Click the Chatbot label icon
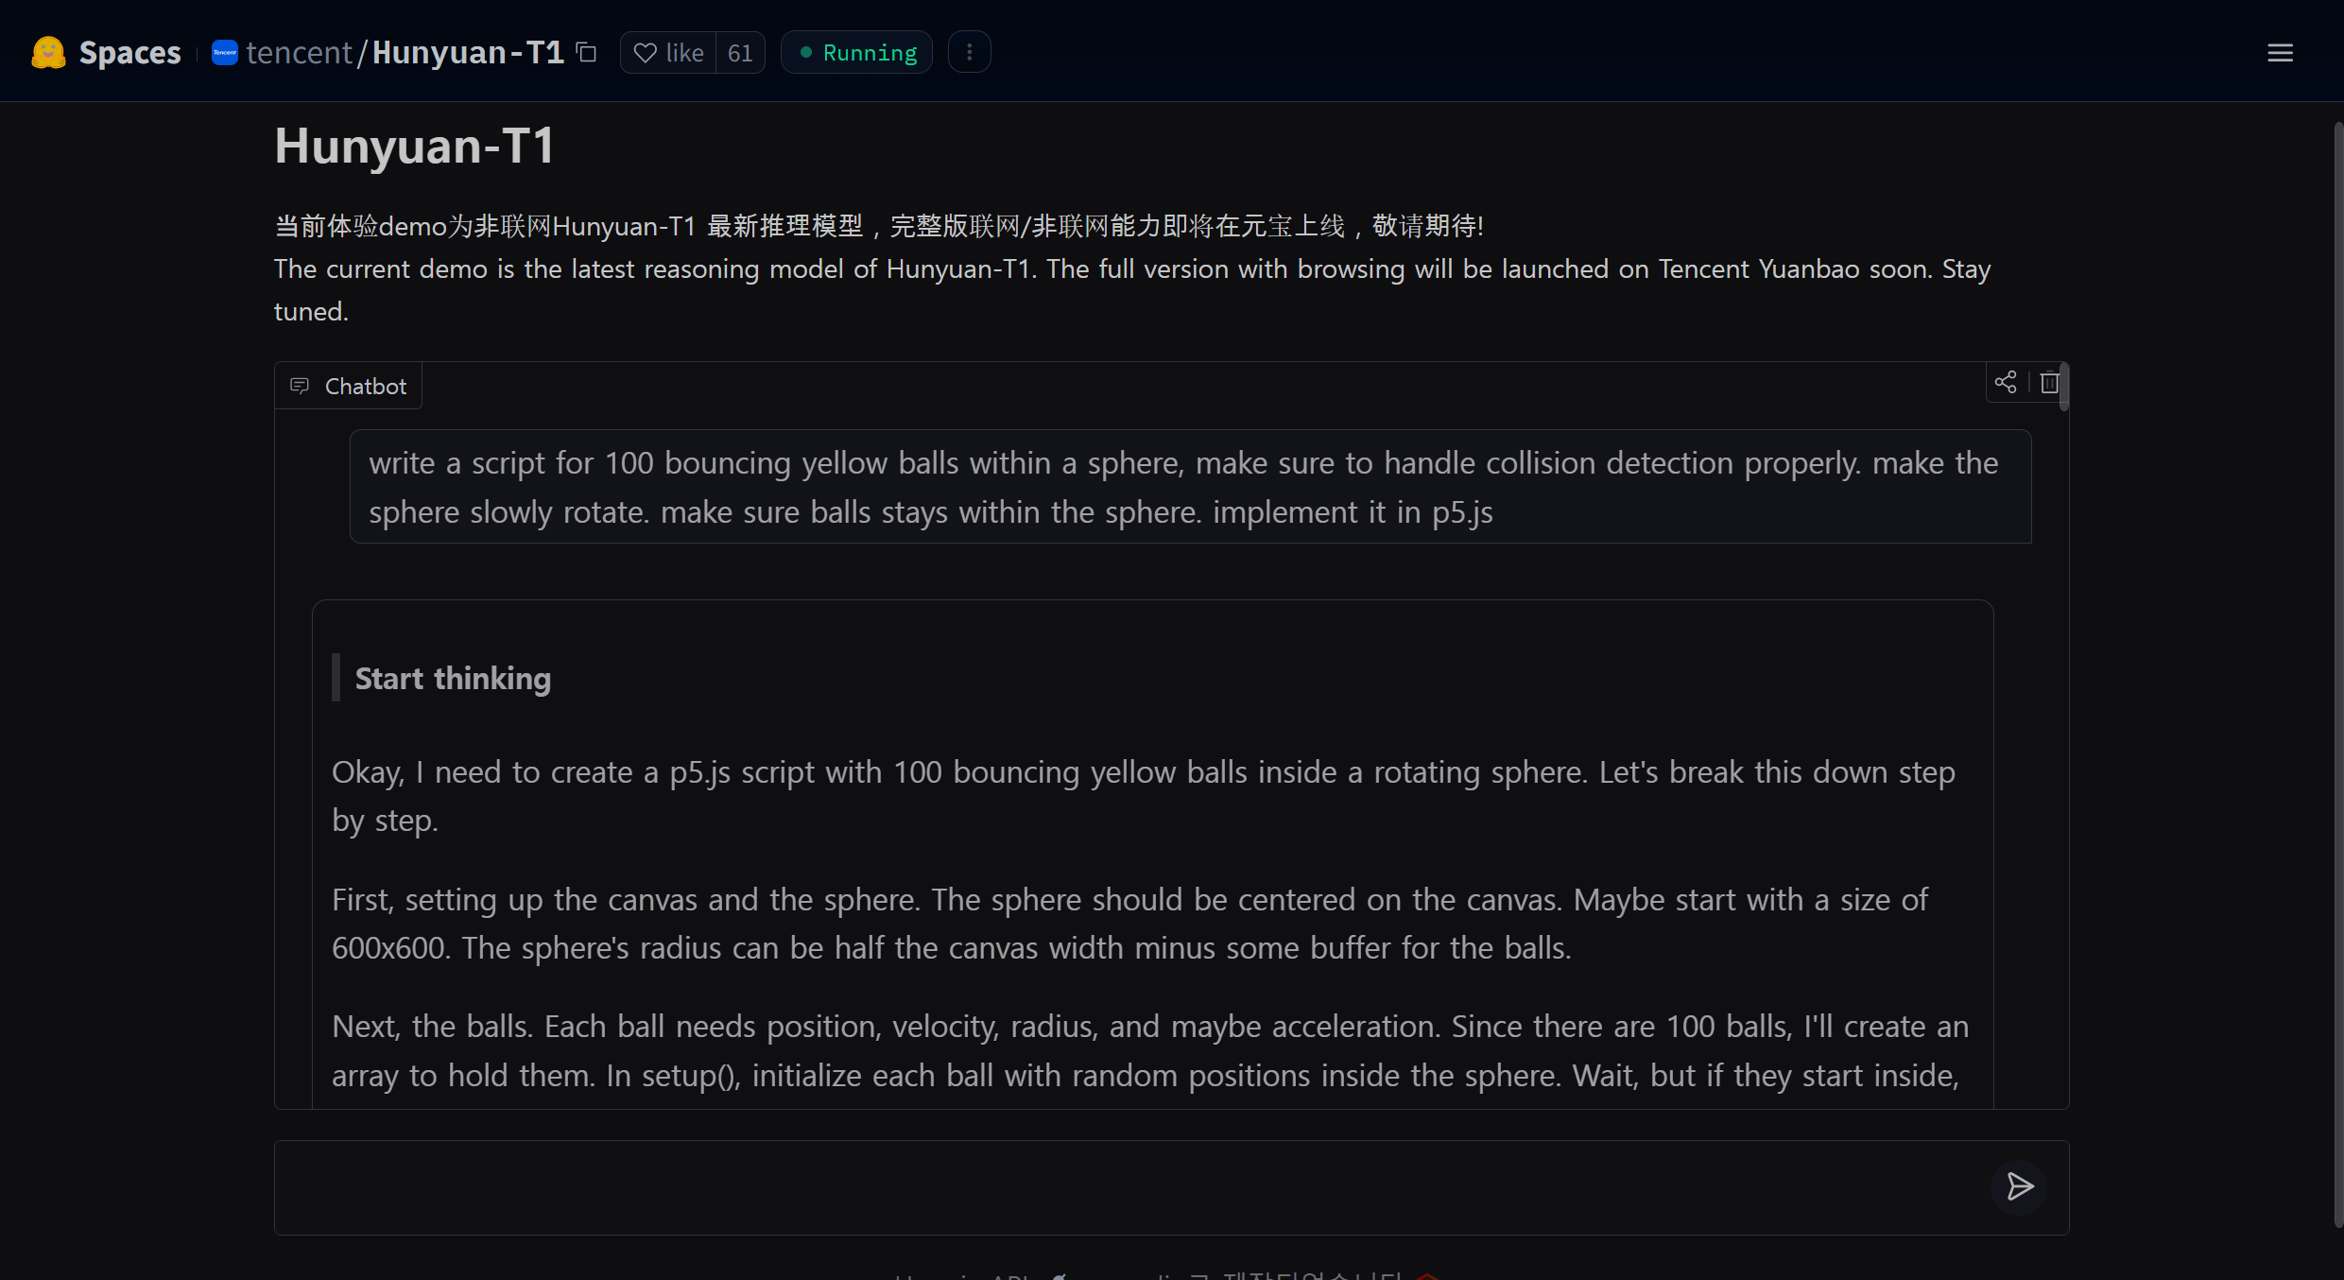Screen dimensions: 2344x1280 click(x=300, y=386)
